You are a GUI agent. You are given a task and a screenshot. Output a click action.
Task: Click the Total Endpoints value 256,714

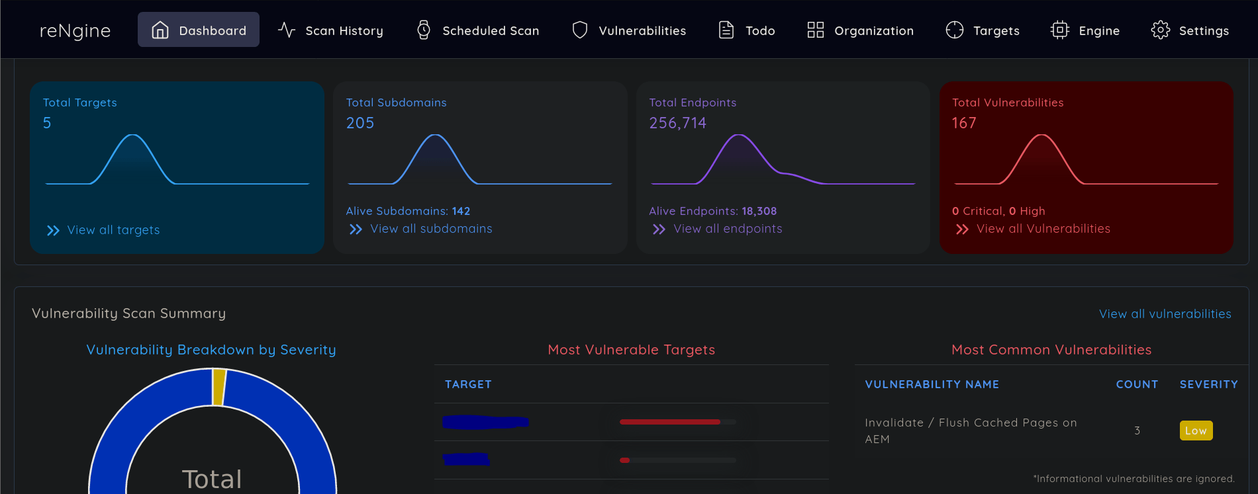point(677,123)
